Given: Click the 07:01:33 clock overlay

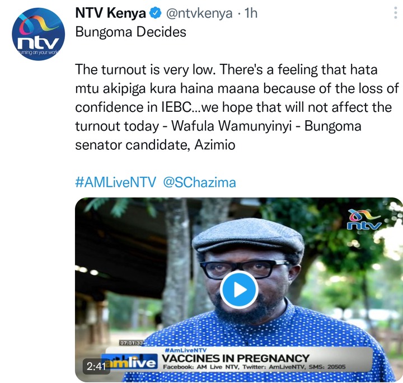Looking at the screenshot, I should tap(131, 343).
